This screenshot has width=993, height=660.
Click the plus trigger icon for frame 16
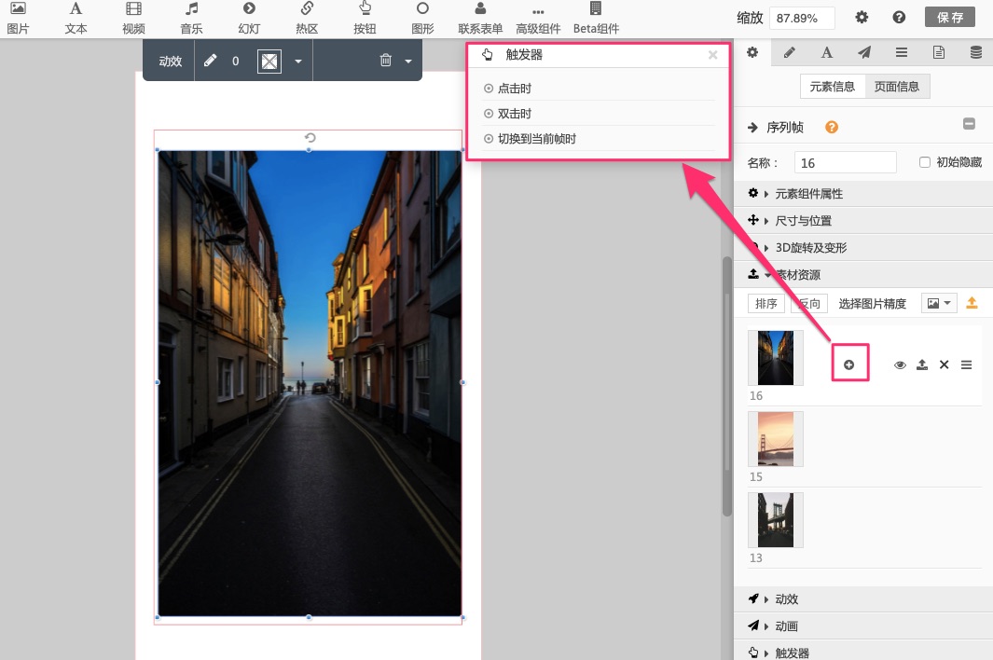[x=849, y=364]
